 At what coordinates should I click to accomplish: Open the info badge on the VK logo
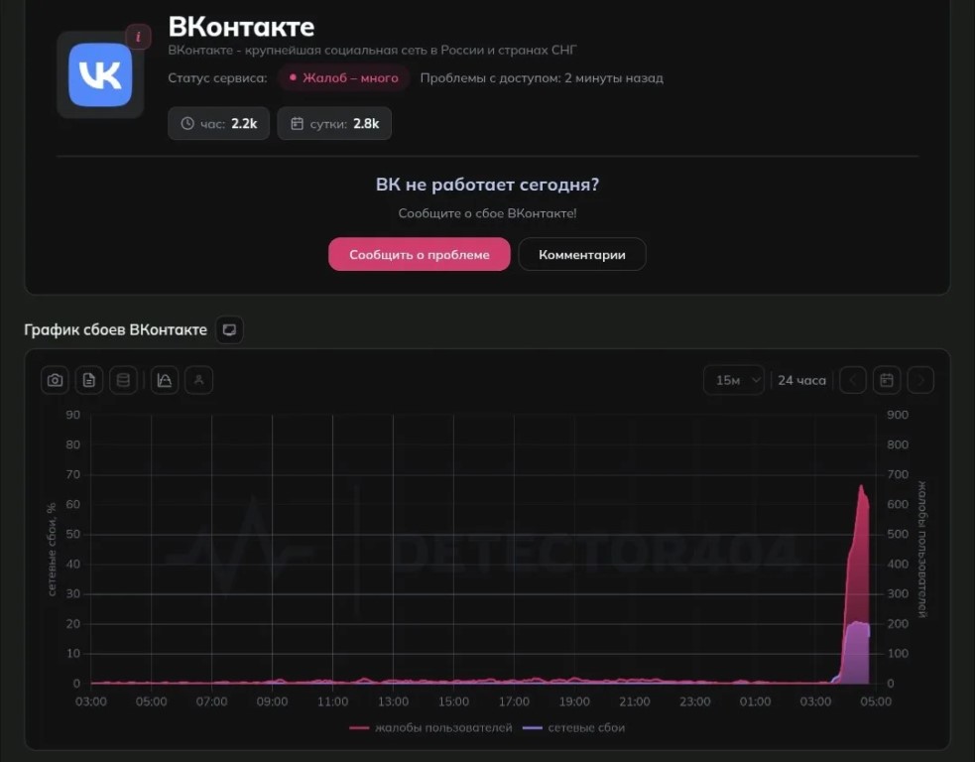click(138, 37)
